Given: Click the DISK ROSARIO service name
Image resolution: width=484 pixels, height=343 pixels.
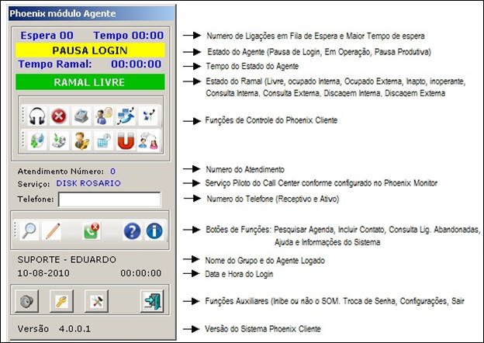Looking at the screenshot, I should pyautogui.click(x=88, y=183).
